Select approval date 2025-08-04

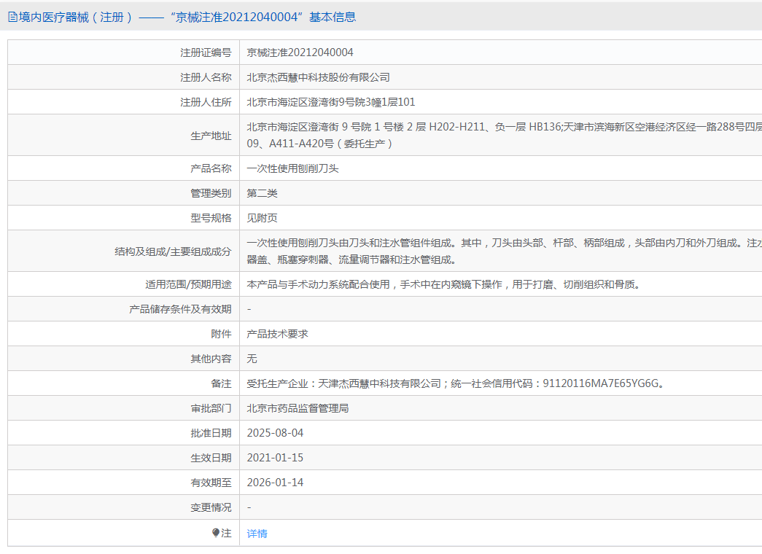pos(275,433)
